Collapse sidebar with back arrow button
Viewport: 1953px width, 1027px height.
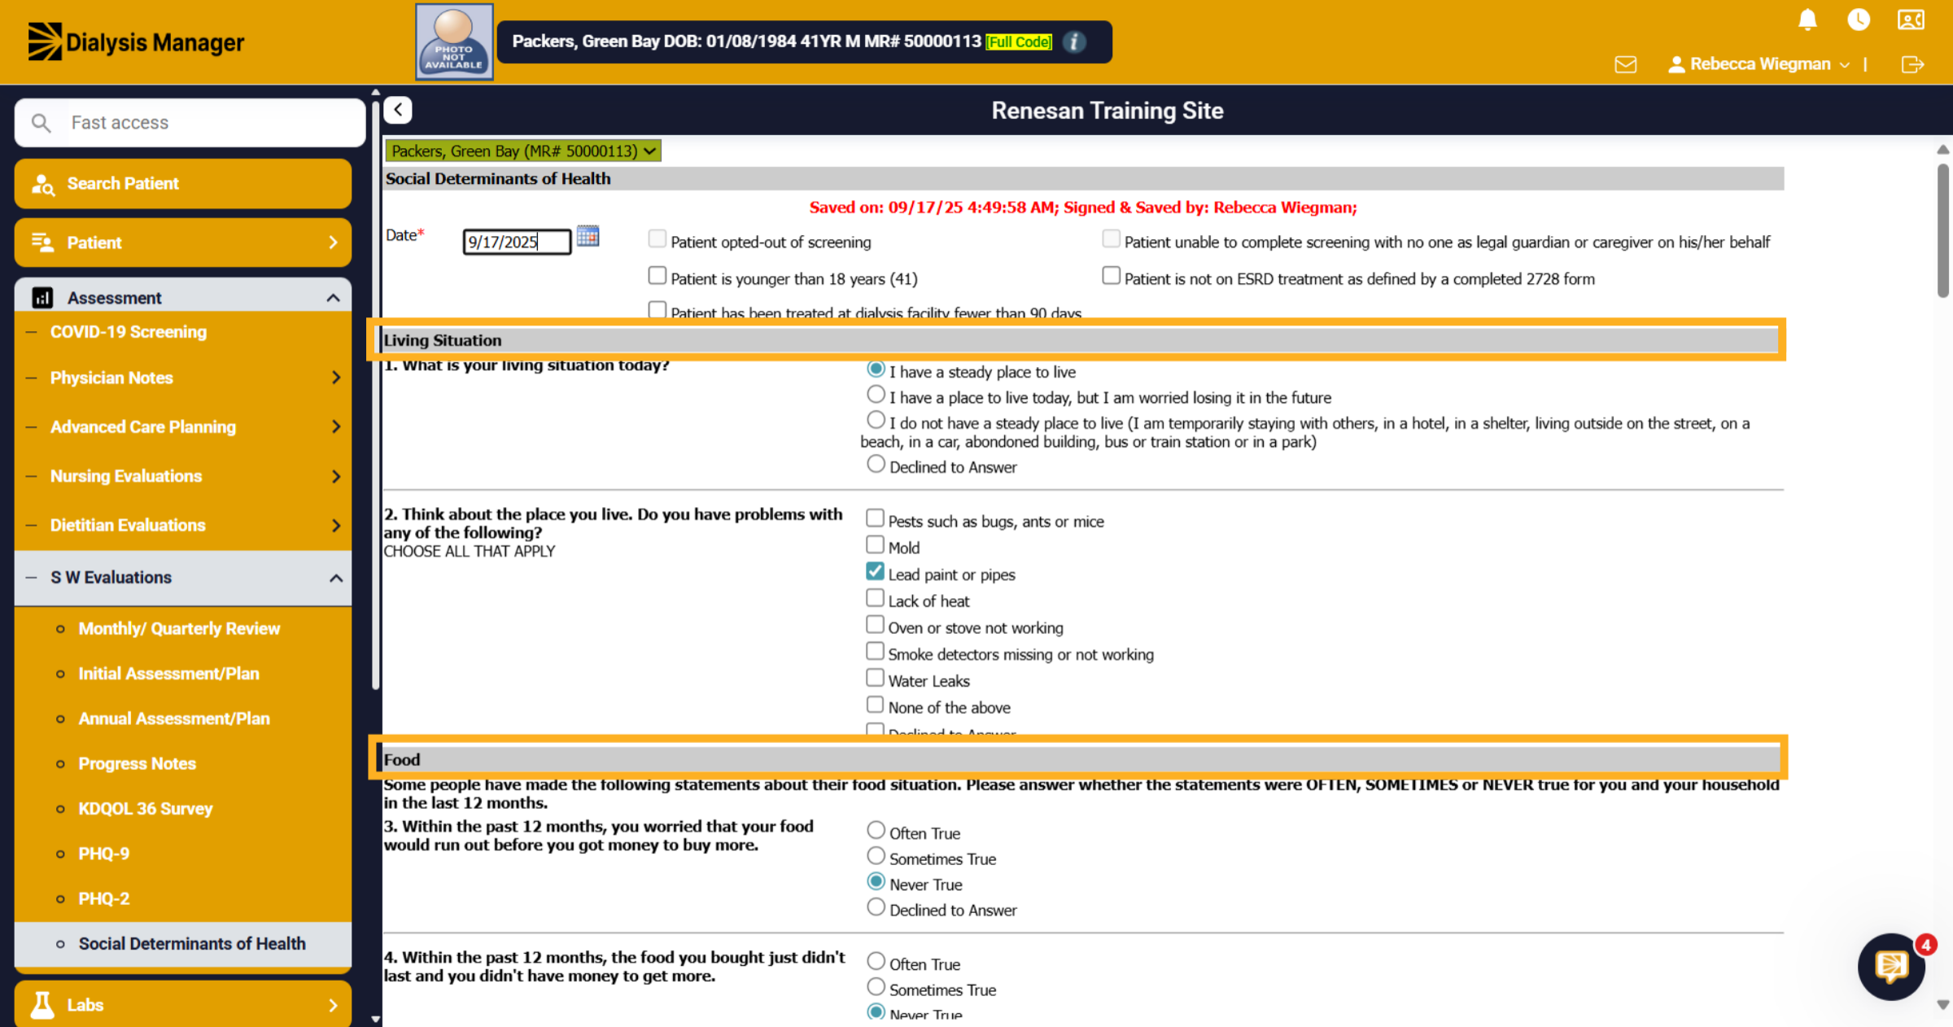398,110
